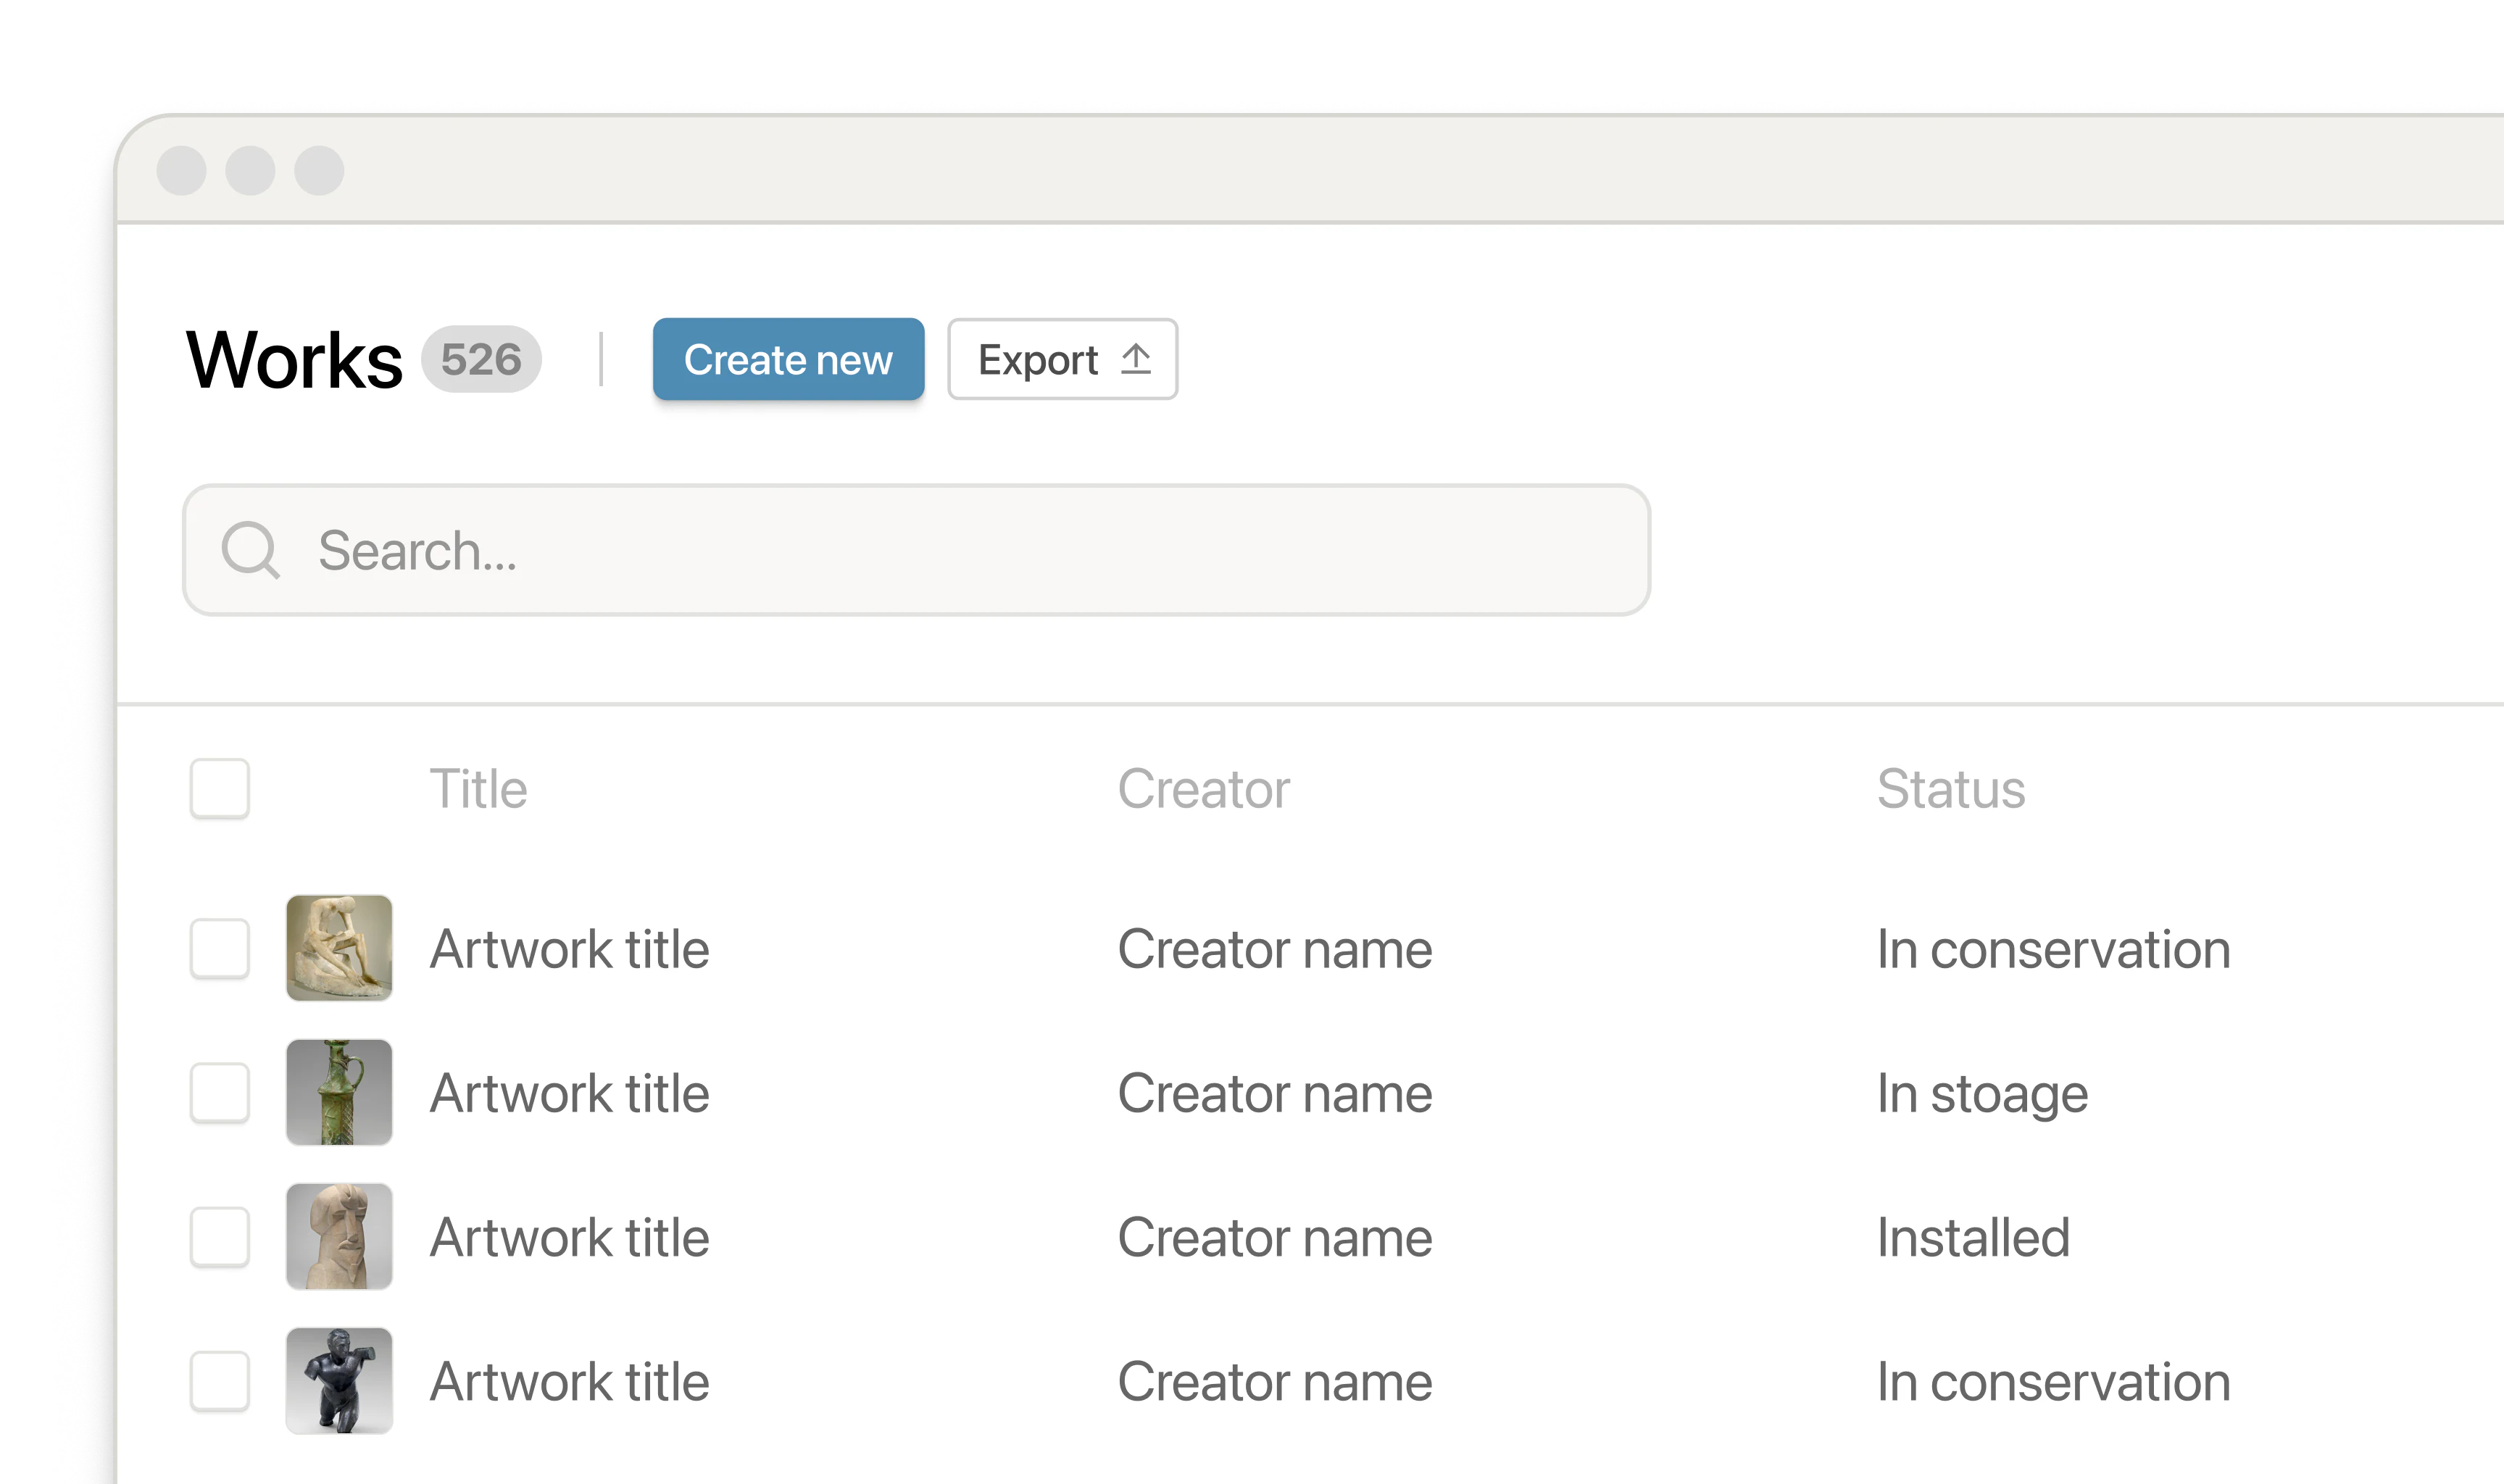Open the crouching marble figure thumbnail
2504x1484 pixels.
(339, 948)
